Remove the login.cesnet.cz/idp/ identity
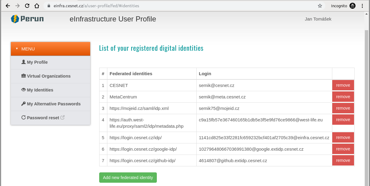This screenshot has height=186, width=370. coord(343,137)
